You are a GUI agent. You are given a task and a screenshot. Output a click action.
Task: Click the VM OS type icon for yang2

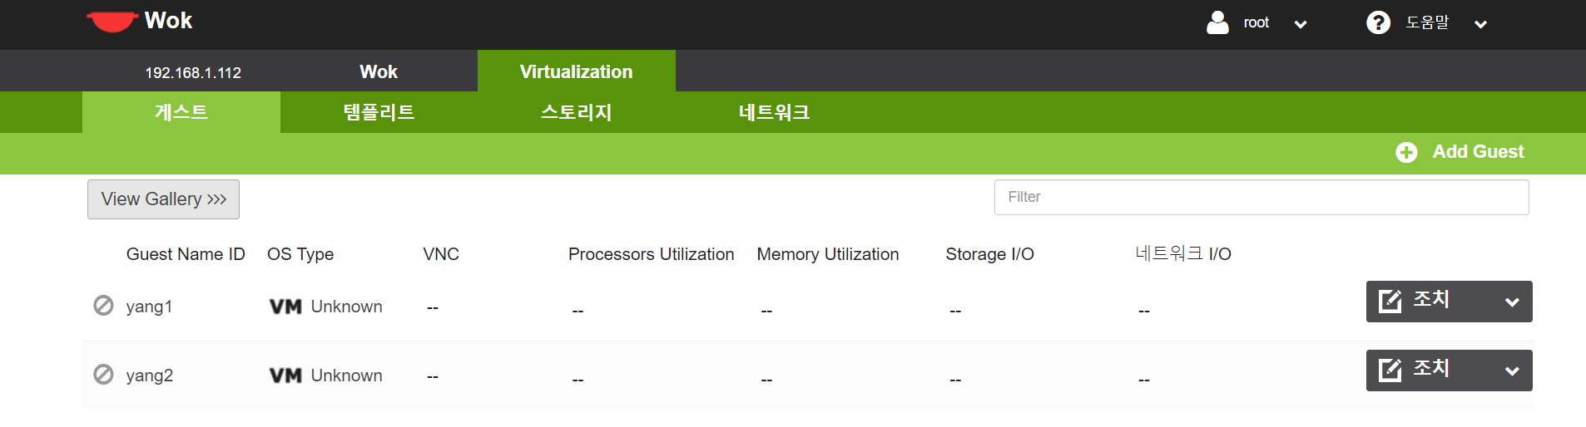coord(285,375)
